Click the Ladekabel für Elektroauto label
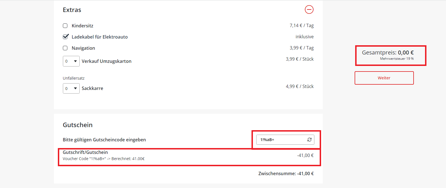The width and height of the screenshot is (446, 188). pos(99,37)
